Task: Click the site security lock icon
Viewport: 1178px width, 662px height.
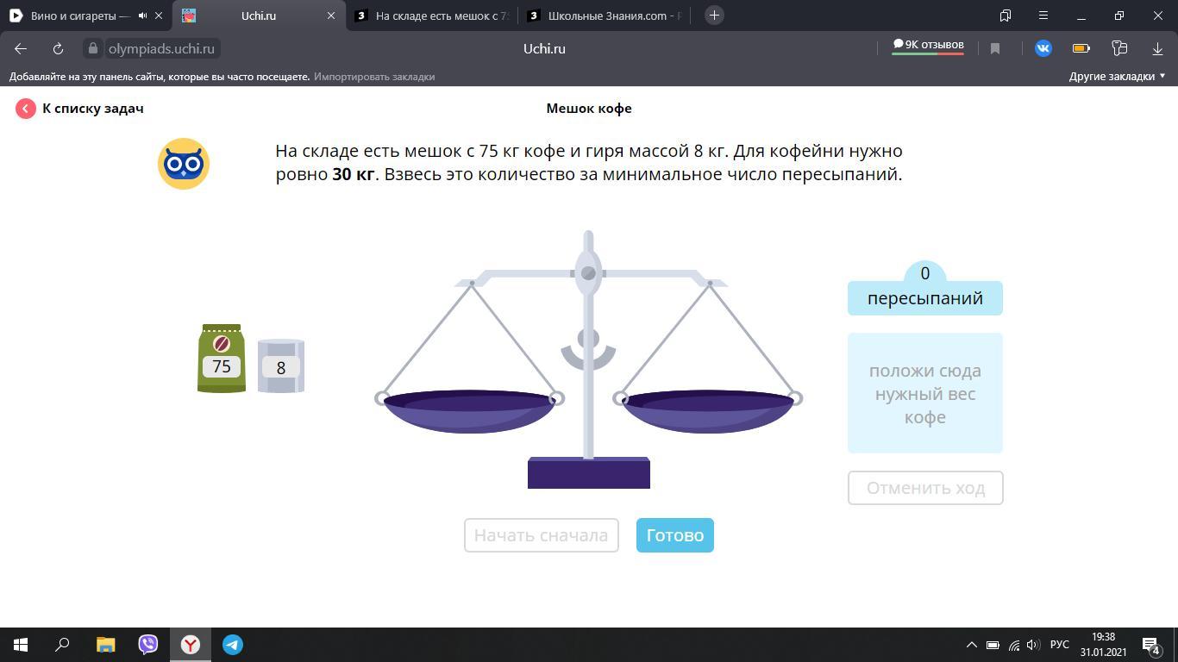Action: click(93, 49)
